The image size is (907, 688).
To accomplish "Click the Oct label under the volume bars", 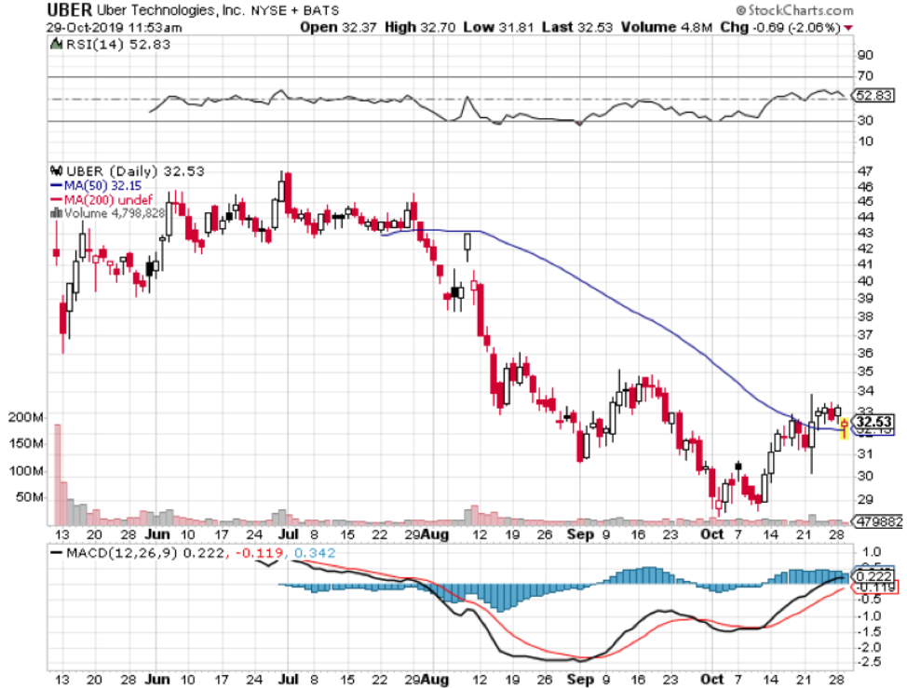I will 712,534.
